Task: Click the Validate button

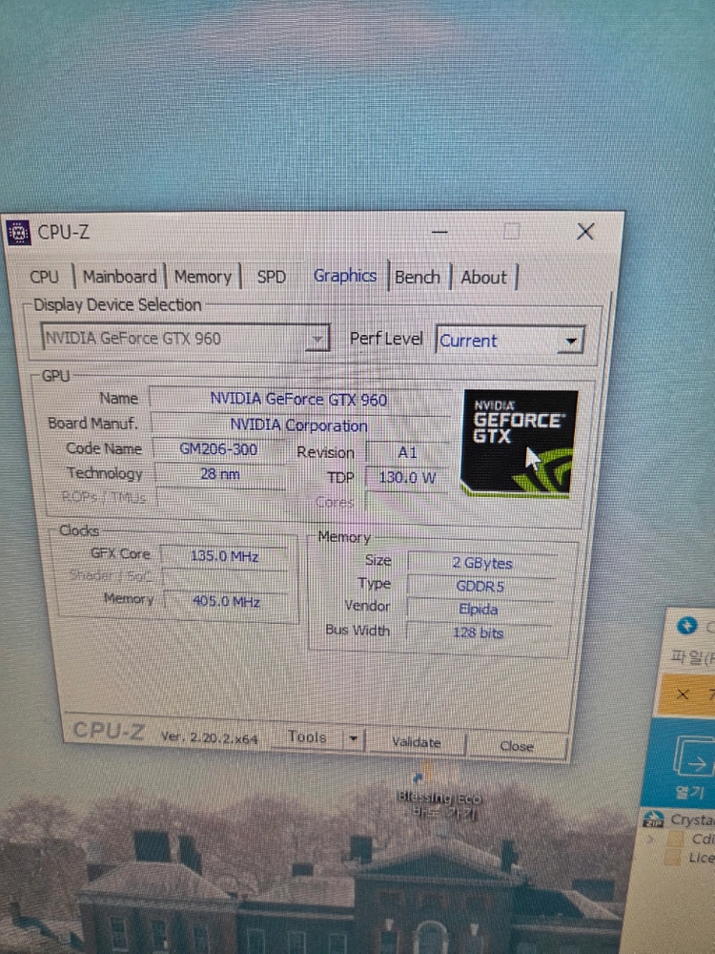Action: coord(417,742)
